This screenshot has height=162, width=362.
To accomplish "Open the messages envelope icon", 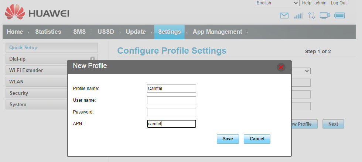I will 284,15.
